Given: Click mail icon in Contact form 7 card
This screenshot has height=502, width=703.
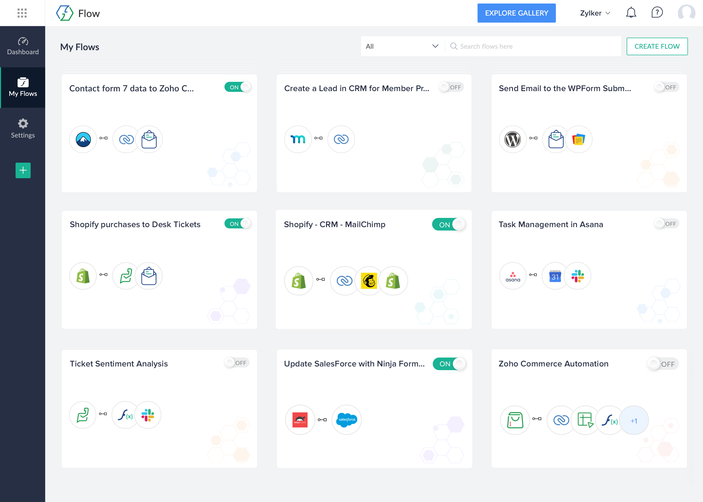Looking at the screenshot, I should tap(149, 139).
